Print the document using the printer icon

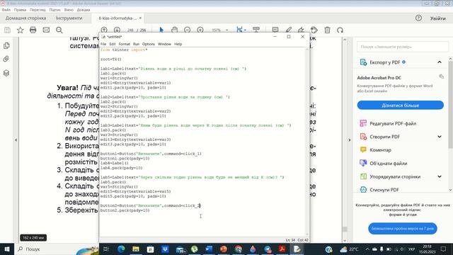coord(33,30)
